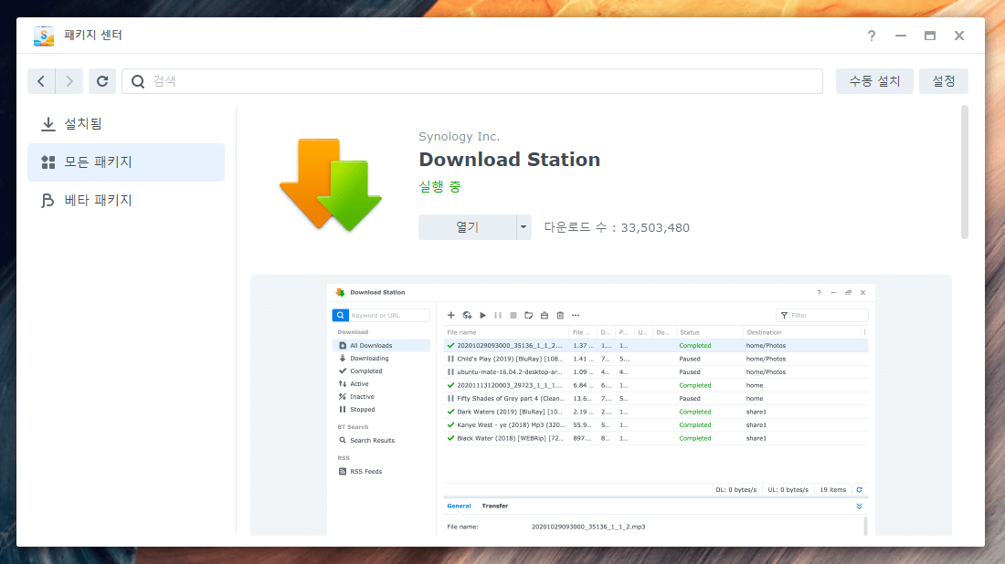
Task: Maximize the 패키지 센터 window
Action: pos(929,36)
